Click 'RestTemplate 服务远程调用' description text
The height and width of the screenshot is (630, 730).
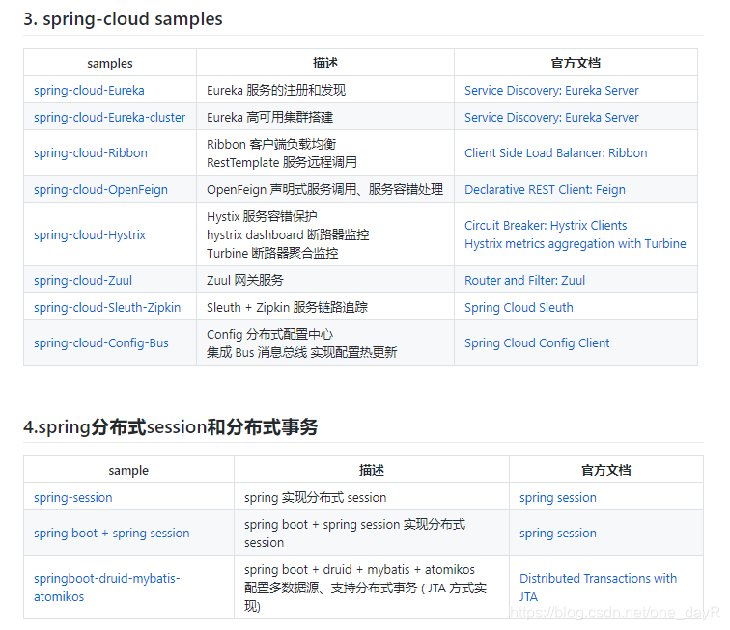[x=282, y=162]
